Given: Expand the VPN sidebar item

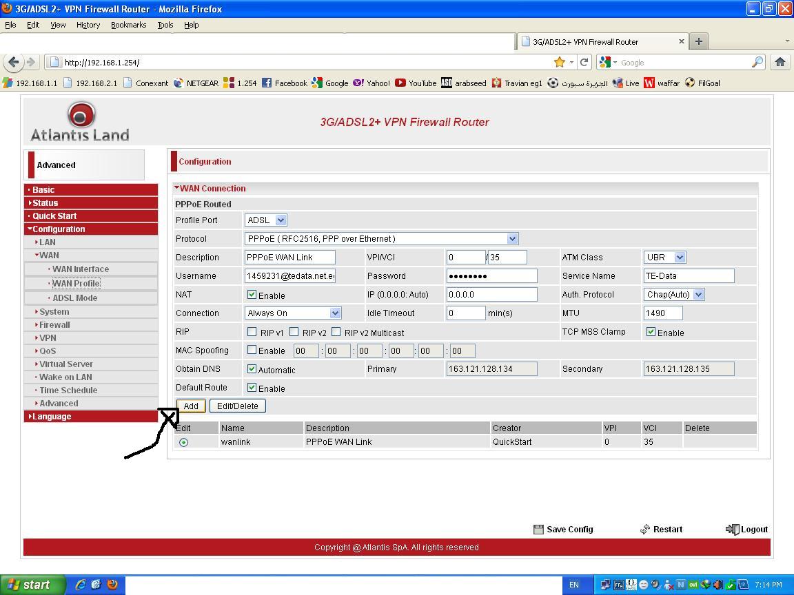Looking at the screenshot, I should [x=48, y=338].
